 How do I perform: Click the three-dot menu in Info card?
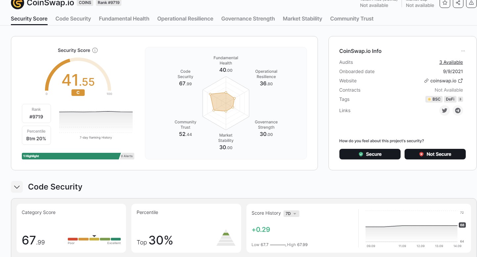(x=463, y=51)
